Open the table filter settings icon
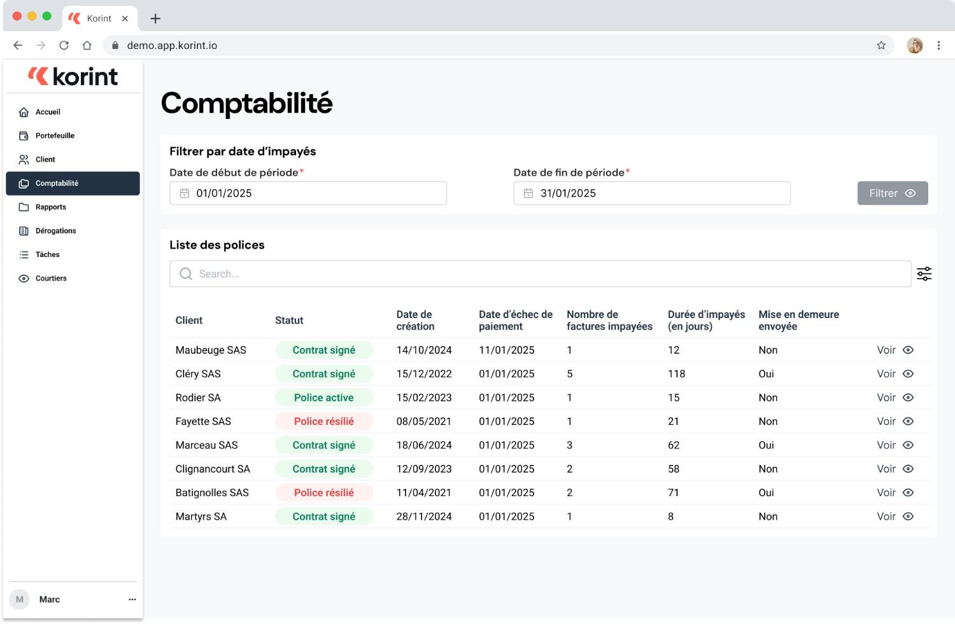955x624 pixels. click(924, 274)
